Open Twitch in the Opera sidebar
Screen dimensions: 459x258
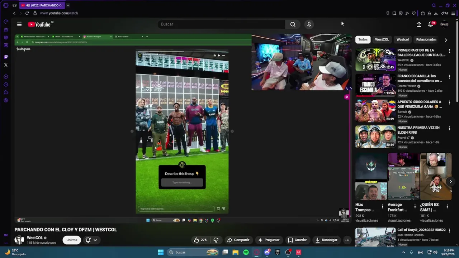(x=6, y=57)
